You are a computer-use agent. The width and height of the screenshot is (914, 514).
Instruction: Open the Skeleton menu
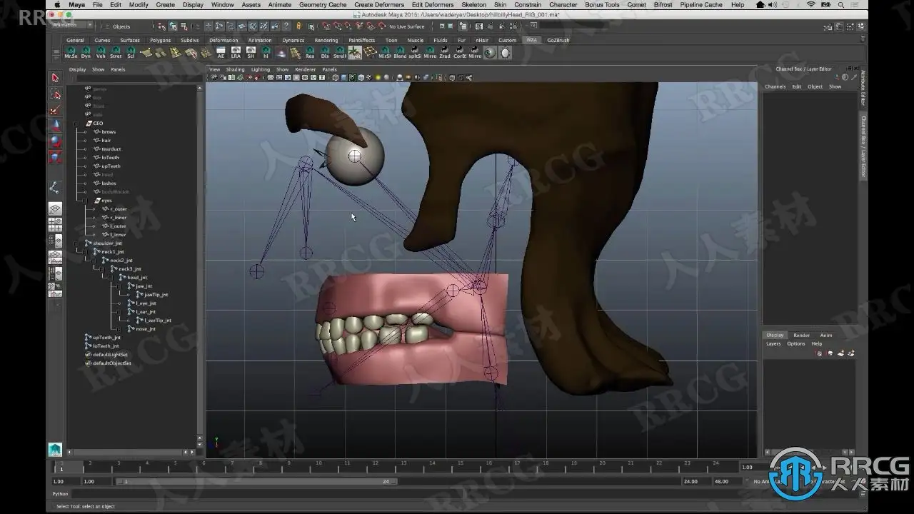point(473,4)
